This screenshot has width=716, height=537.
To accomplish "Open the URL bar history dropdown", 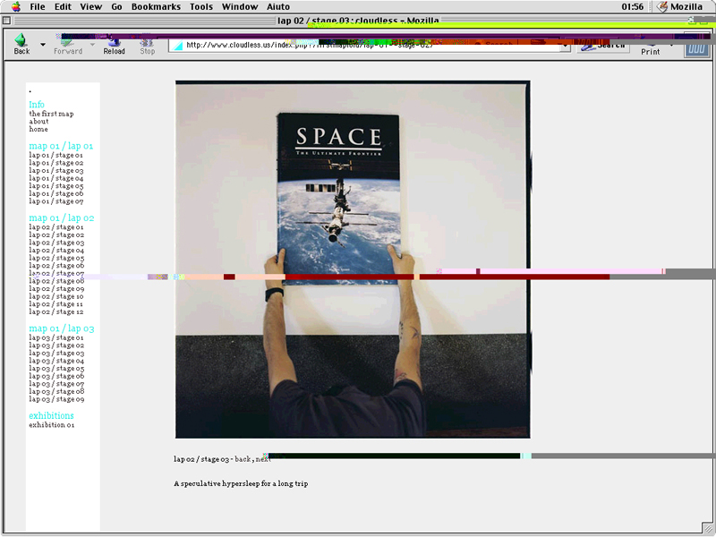I will [566, 46].
